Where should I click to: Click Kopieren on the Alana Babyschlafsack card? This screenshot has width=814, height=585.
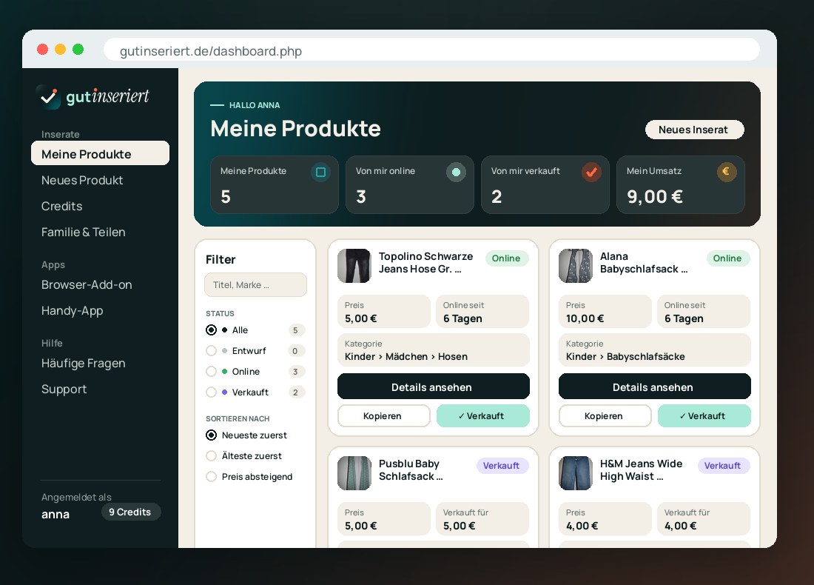point(605,415)
